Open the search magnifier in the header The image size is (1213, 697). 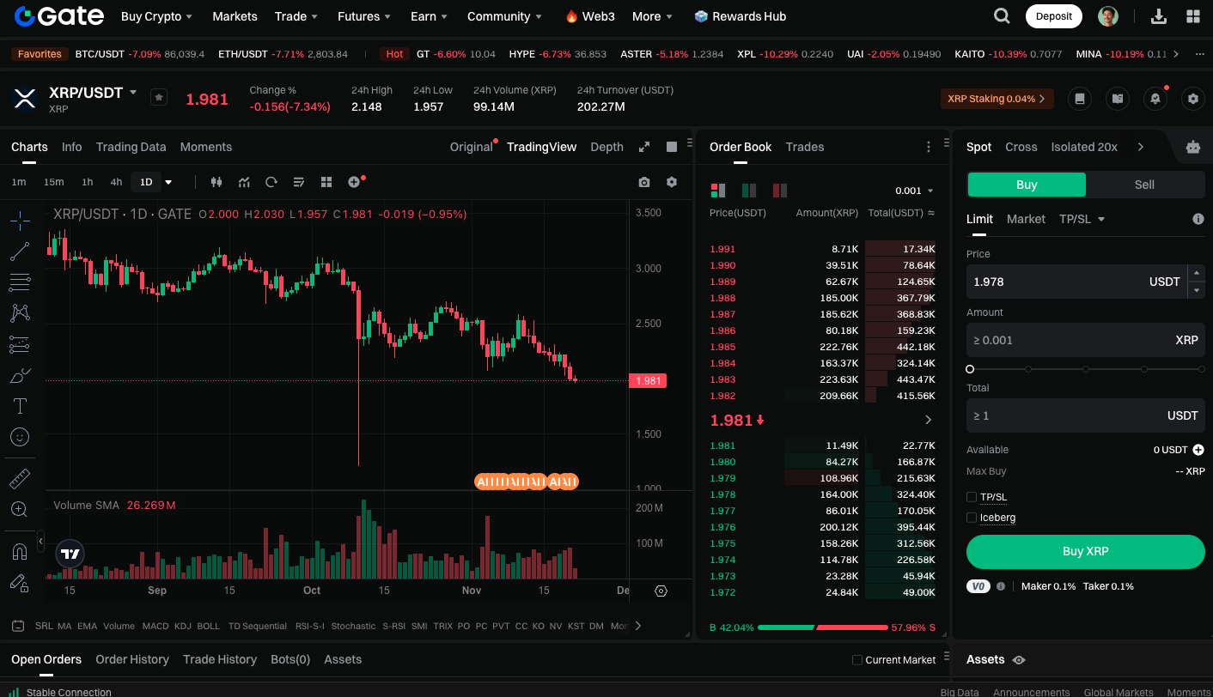[1002, 15]
